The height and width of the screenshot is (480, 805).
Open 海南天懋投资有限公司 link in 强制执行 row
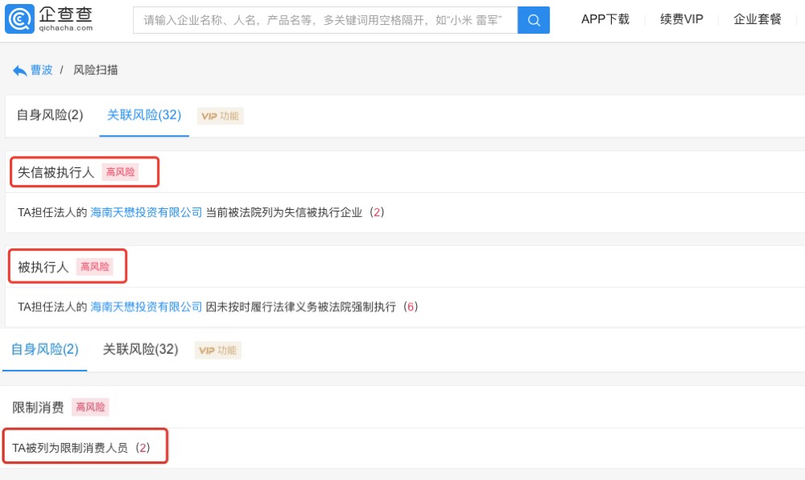[146, 306]
